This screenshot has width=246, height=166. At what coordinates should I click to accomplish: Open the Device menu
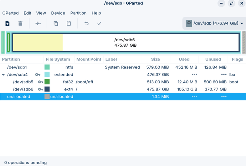coord(58,13)
